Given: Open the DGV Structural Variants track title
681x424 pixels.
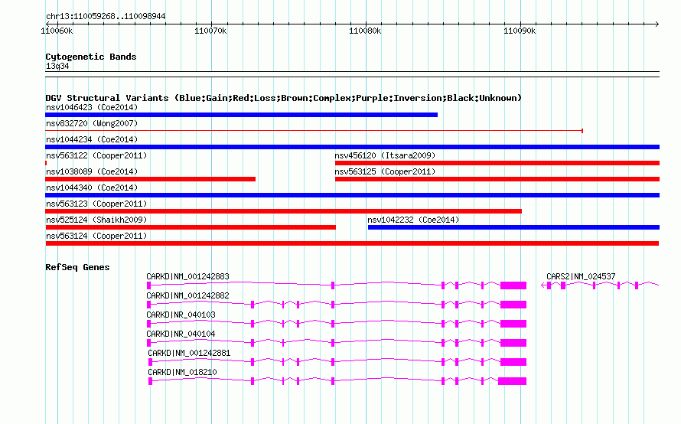Looking at the screenshot, I should click(x=283, y=98).
